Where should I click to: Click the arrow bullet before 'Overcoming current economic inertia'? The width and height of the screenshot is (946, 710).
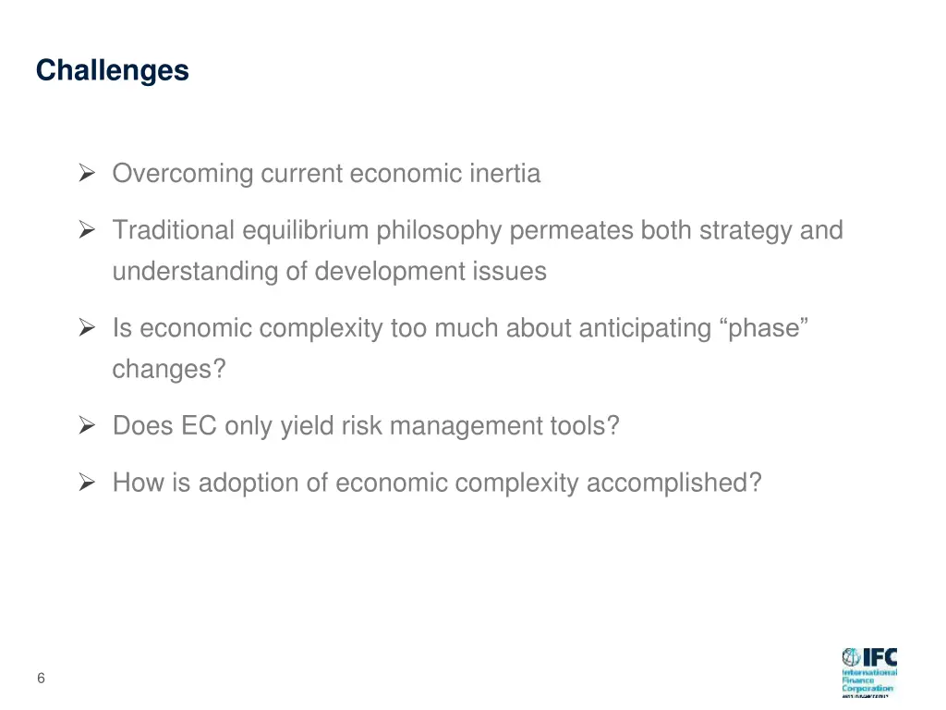87,173
